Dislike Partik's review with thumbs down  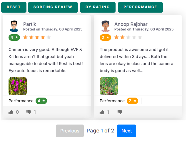[x=29, y=112]
